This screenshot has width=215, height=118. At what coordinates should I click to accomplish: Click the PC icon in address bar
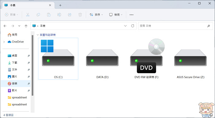pos(34,26)
